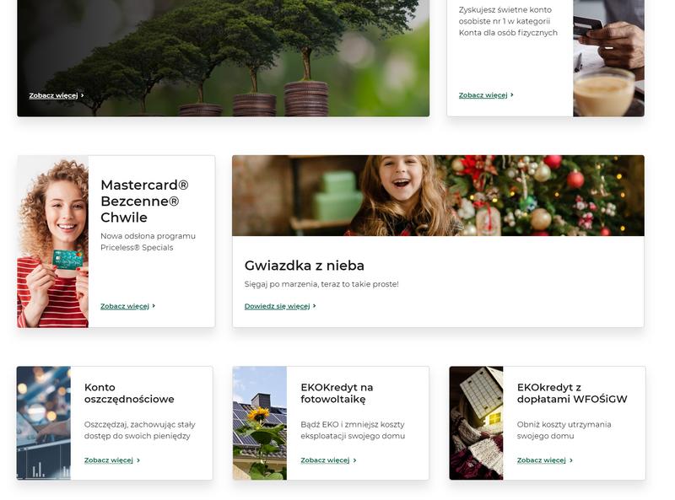This screenshot has width=675, height=500.
Task: Open 'Zobacz więcej' in the personal account card
Action: tap(483, 96)
